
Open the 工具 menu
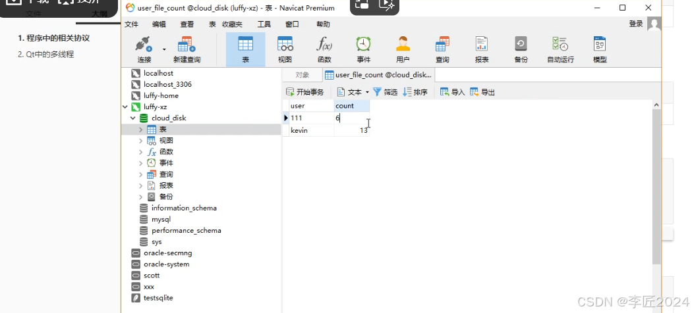click(264, 24)
